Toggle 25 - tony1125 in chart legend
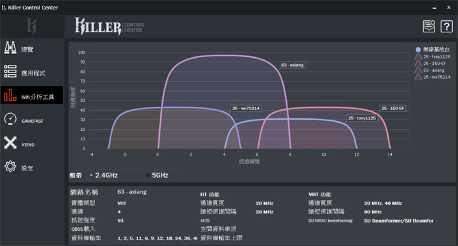Screen dimensions: 458x246 point(433,57)
